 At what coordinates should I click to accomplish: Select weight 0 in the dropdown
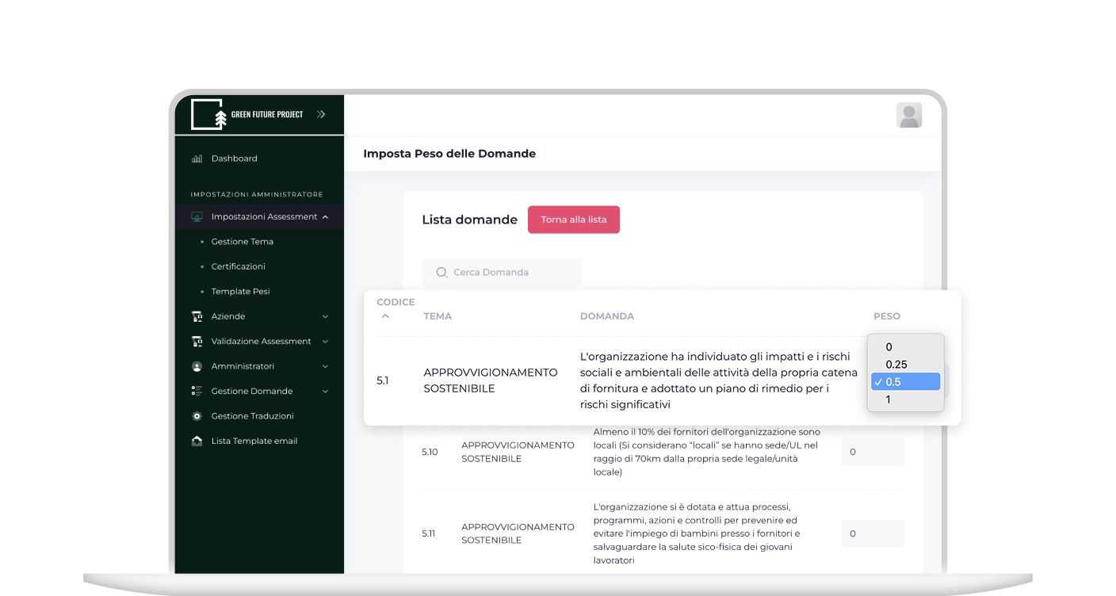(905, 347)
